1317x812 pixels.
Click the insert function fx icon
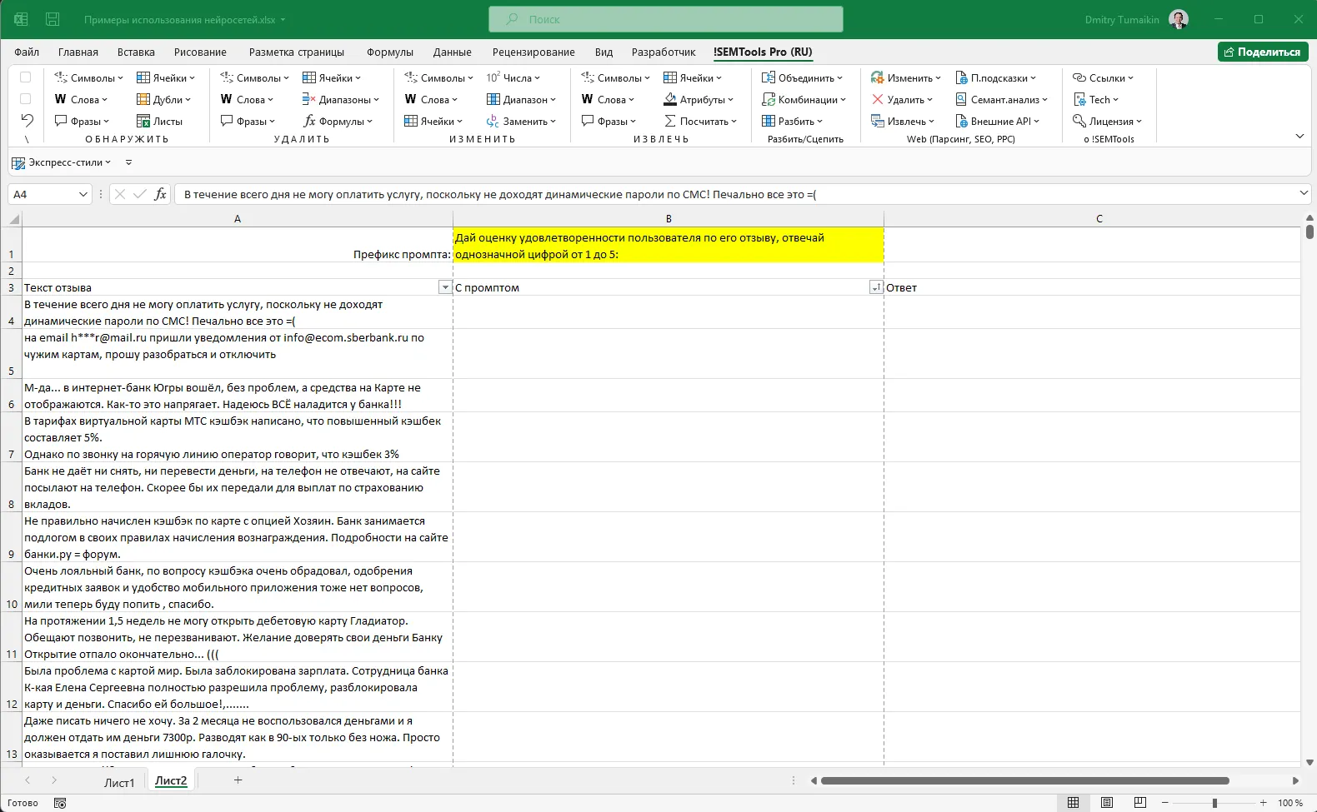(x=160, y=194)
